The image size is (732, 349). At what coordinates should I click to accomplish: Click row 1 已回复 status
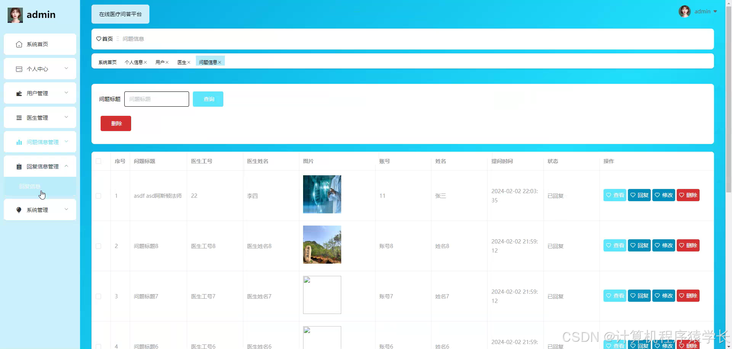click(555, 196)
